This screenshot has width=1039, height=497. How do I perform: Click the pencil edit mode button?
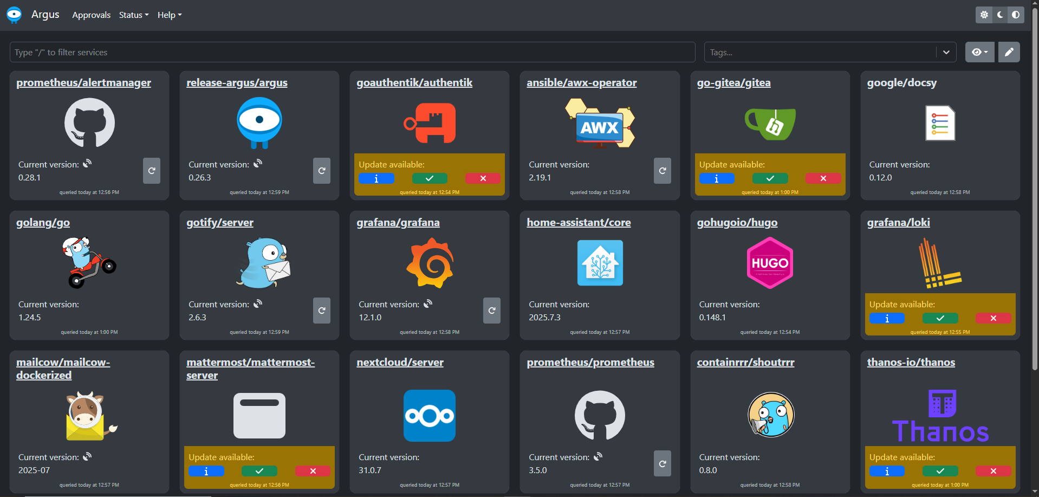point(1009,52)
